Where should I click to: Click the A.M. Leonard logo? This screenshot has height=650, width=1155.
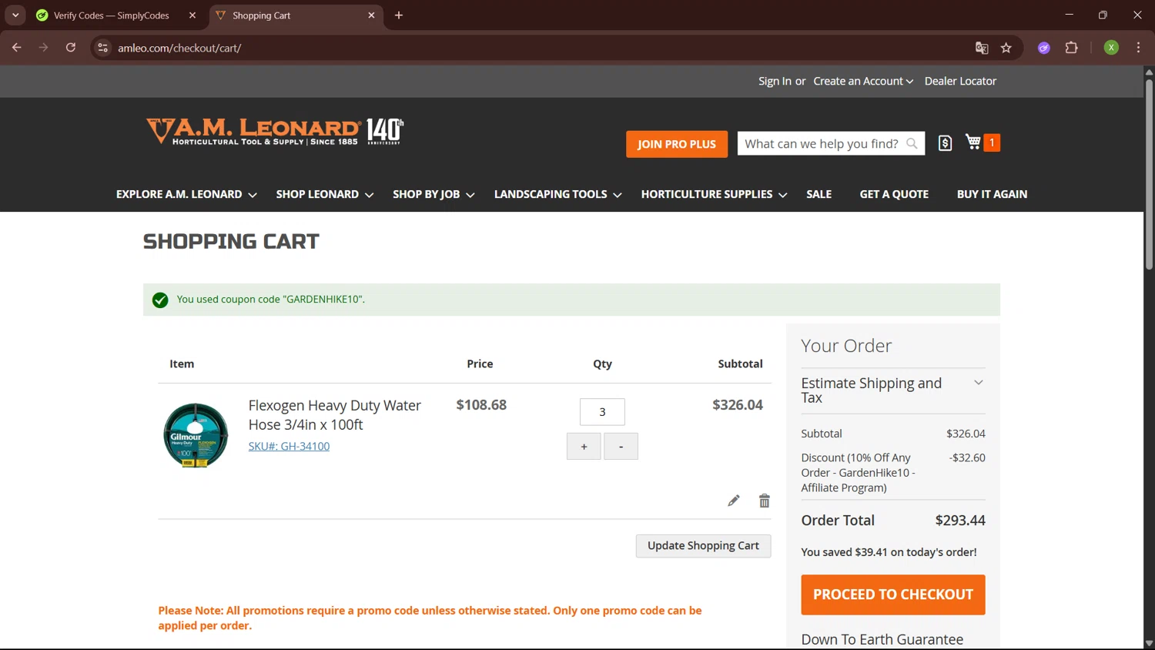(275, 132)
